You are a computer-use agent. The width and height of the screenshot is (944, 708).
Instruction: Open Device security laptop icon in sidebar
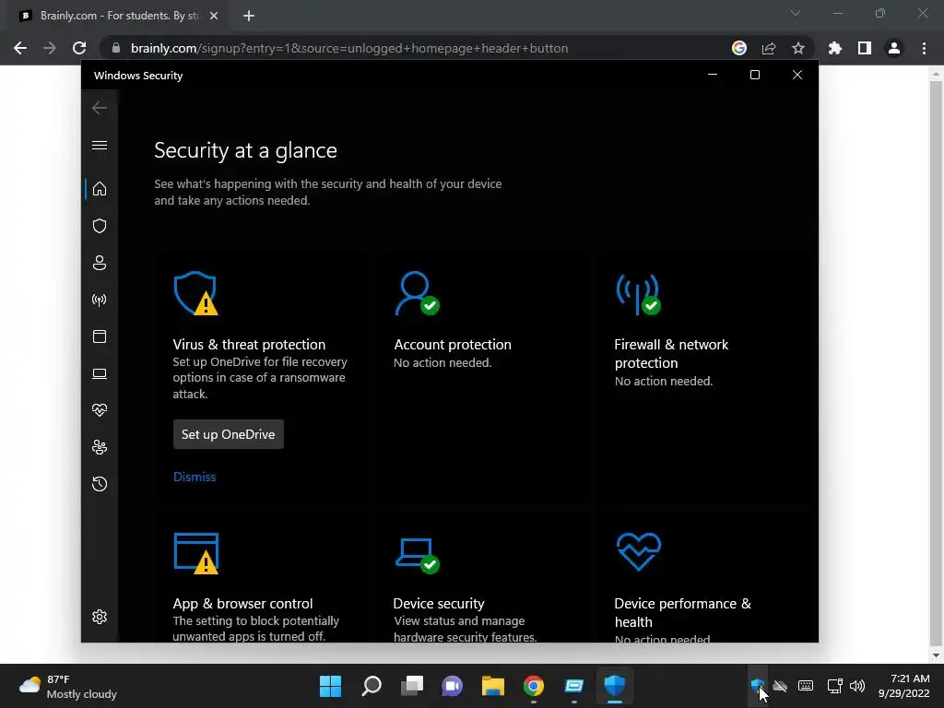pyautogui.click(x=100, y=374)
